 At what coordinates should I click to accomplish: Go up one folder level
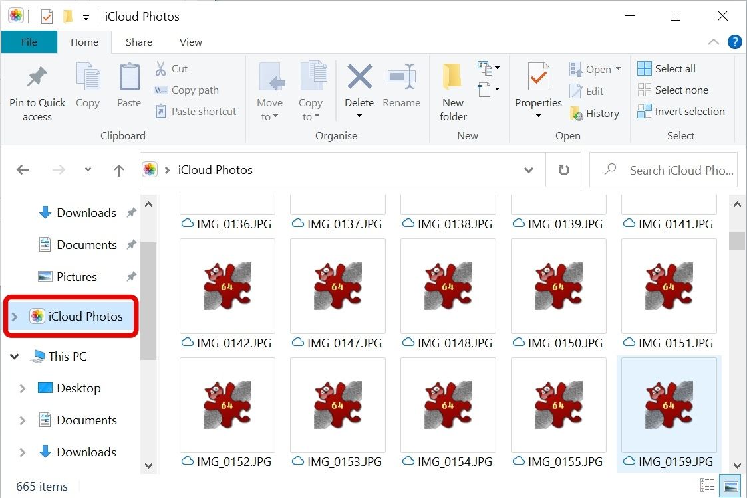(119, 170)
